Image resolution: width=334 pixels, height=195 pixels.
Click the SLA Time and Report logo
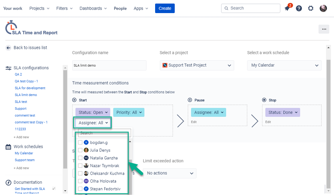tap(31, 28)
